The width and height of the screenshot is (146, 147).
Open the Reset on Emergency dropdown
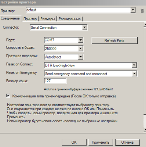pos(134,73)
